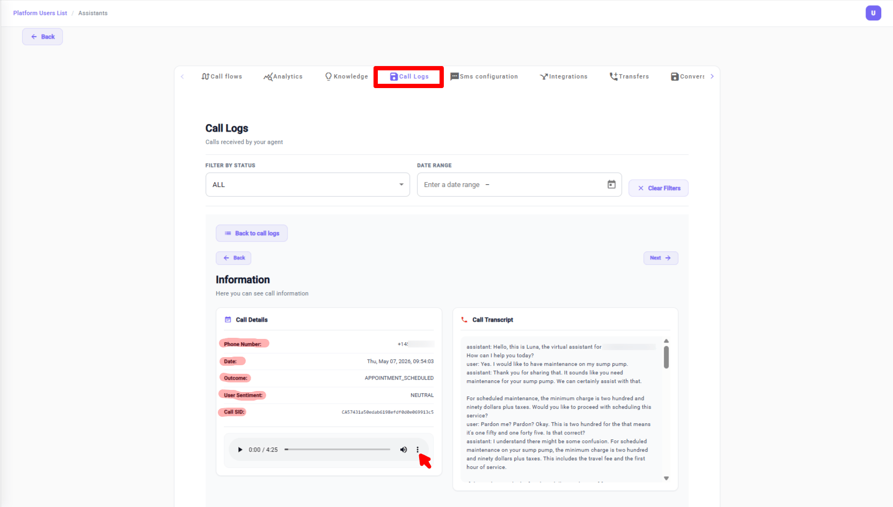
Task: Switch to the Analytics tab
Action: pyautogui.click(x=283, y=77)
